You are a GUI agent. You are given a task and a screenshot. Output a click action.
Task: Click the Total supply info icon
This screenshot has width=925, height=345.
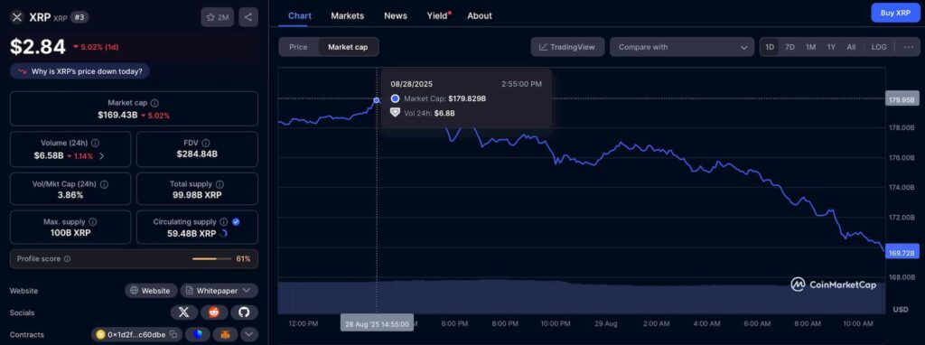pos(220,184)
